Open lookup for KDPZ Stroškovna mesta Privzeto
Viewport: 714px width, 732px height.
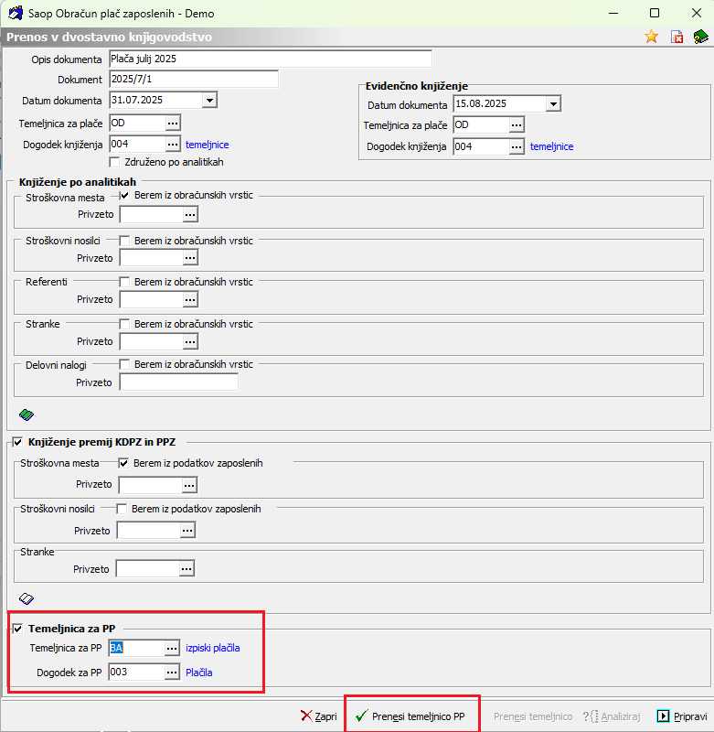(x=189, y=485)
